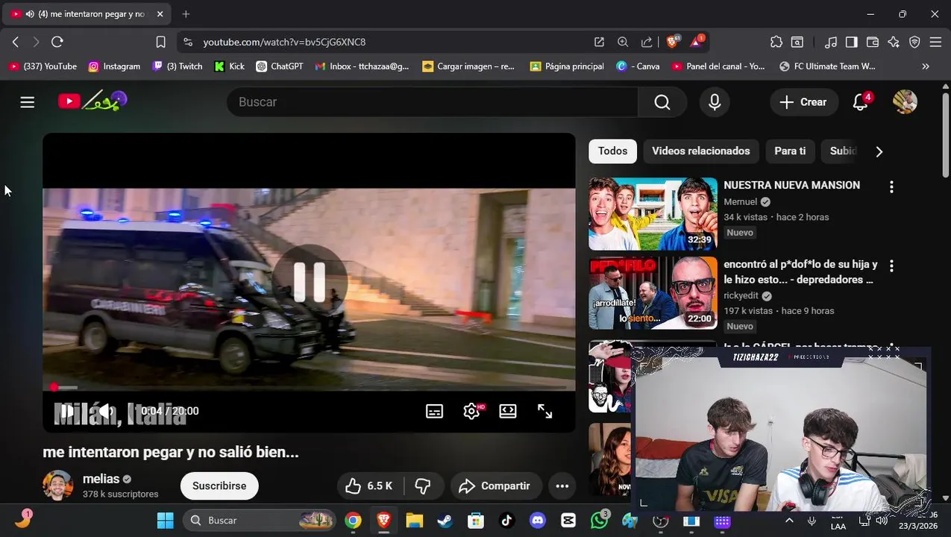This screenshot has height=537, width=951.
Task: Open the YouTube guide hamburger menu
Action: click(28, 102)
